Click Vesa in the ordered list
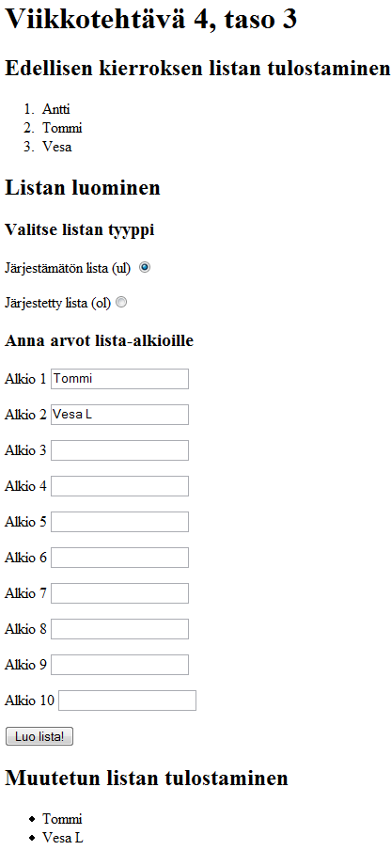The height and width of the screenshot is (850, 391). pos(56,147)
